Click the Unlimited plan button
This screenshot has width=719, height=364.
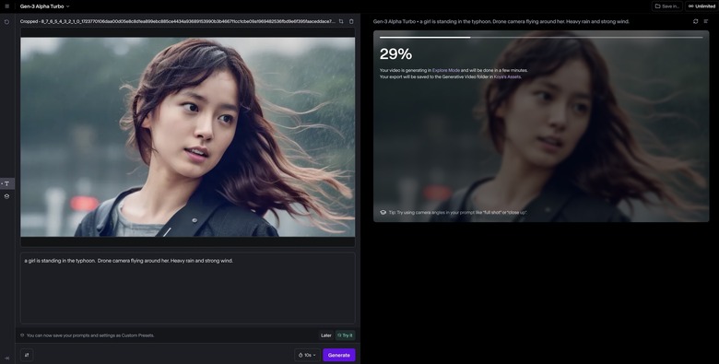click(x=701, y=6)
